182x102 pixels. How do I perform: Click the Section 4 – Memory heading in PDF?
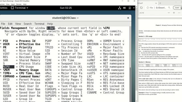(x=144, y=62)
